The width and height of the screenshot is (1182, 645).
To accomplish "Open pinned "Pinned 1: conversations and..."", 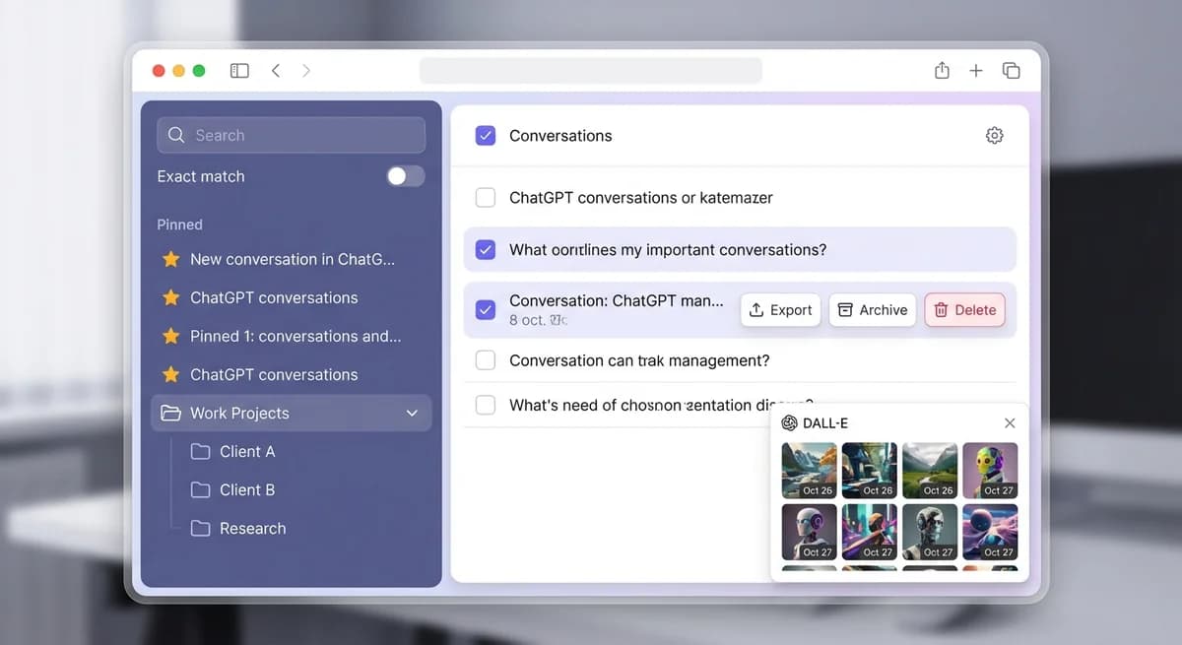I will [295, 336].
